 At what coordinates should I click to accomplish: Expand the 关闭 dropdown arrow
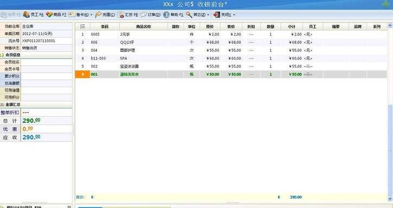pyautogui.click(x=234, y=15)
